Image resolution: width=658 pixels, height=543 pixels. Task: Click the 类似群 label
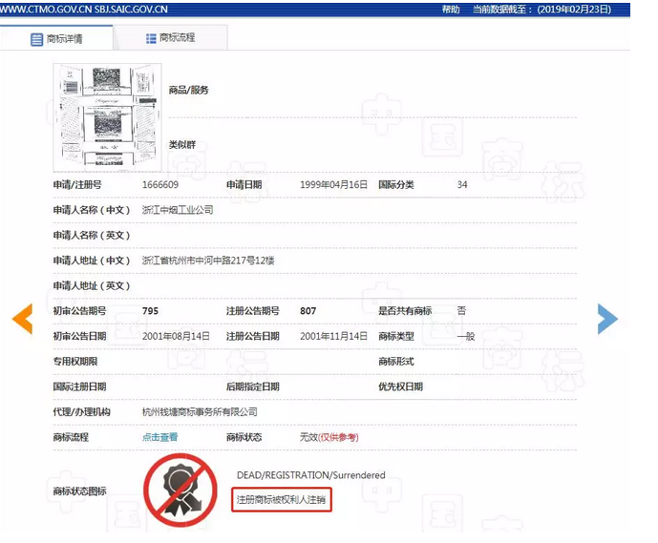point(182,145)
